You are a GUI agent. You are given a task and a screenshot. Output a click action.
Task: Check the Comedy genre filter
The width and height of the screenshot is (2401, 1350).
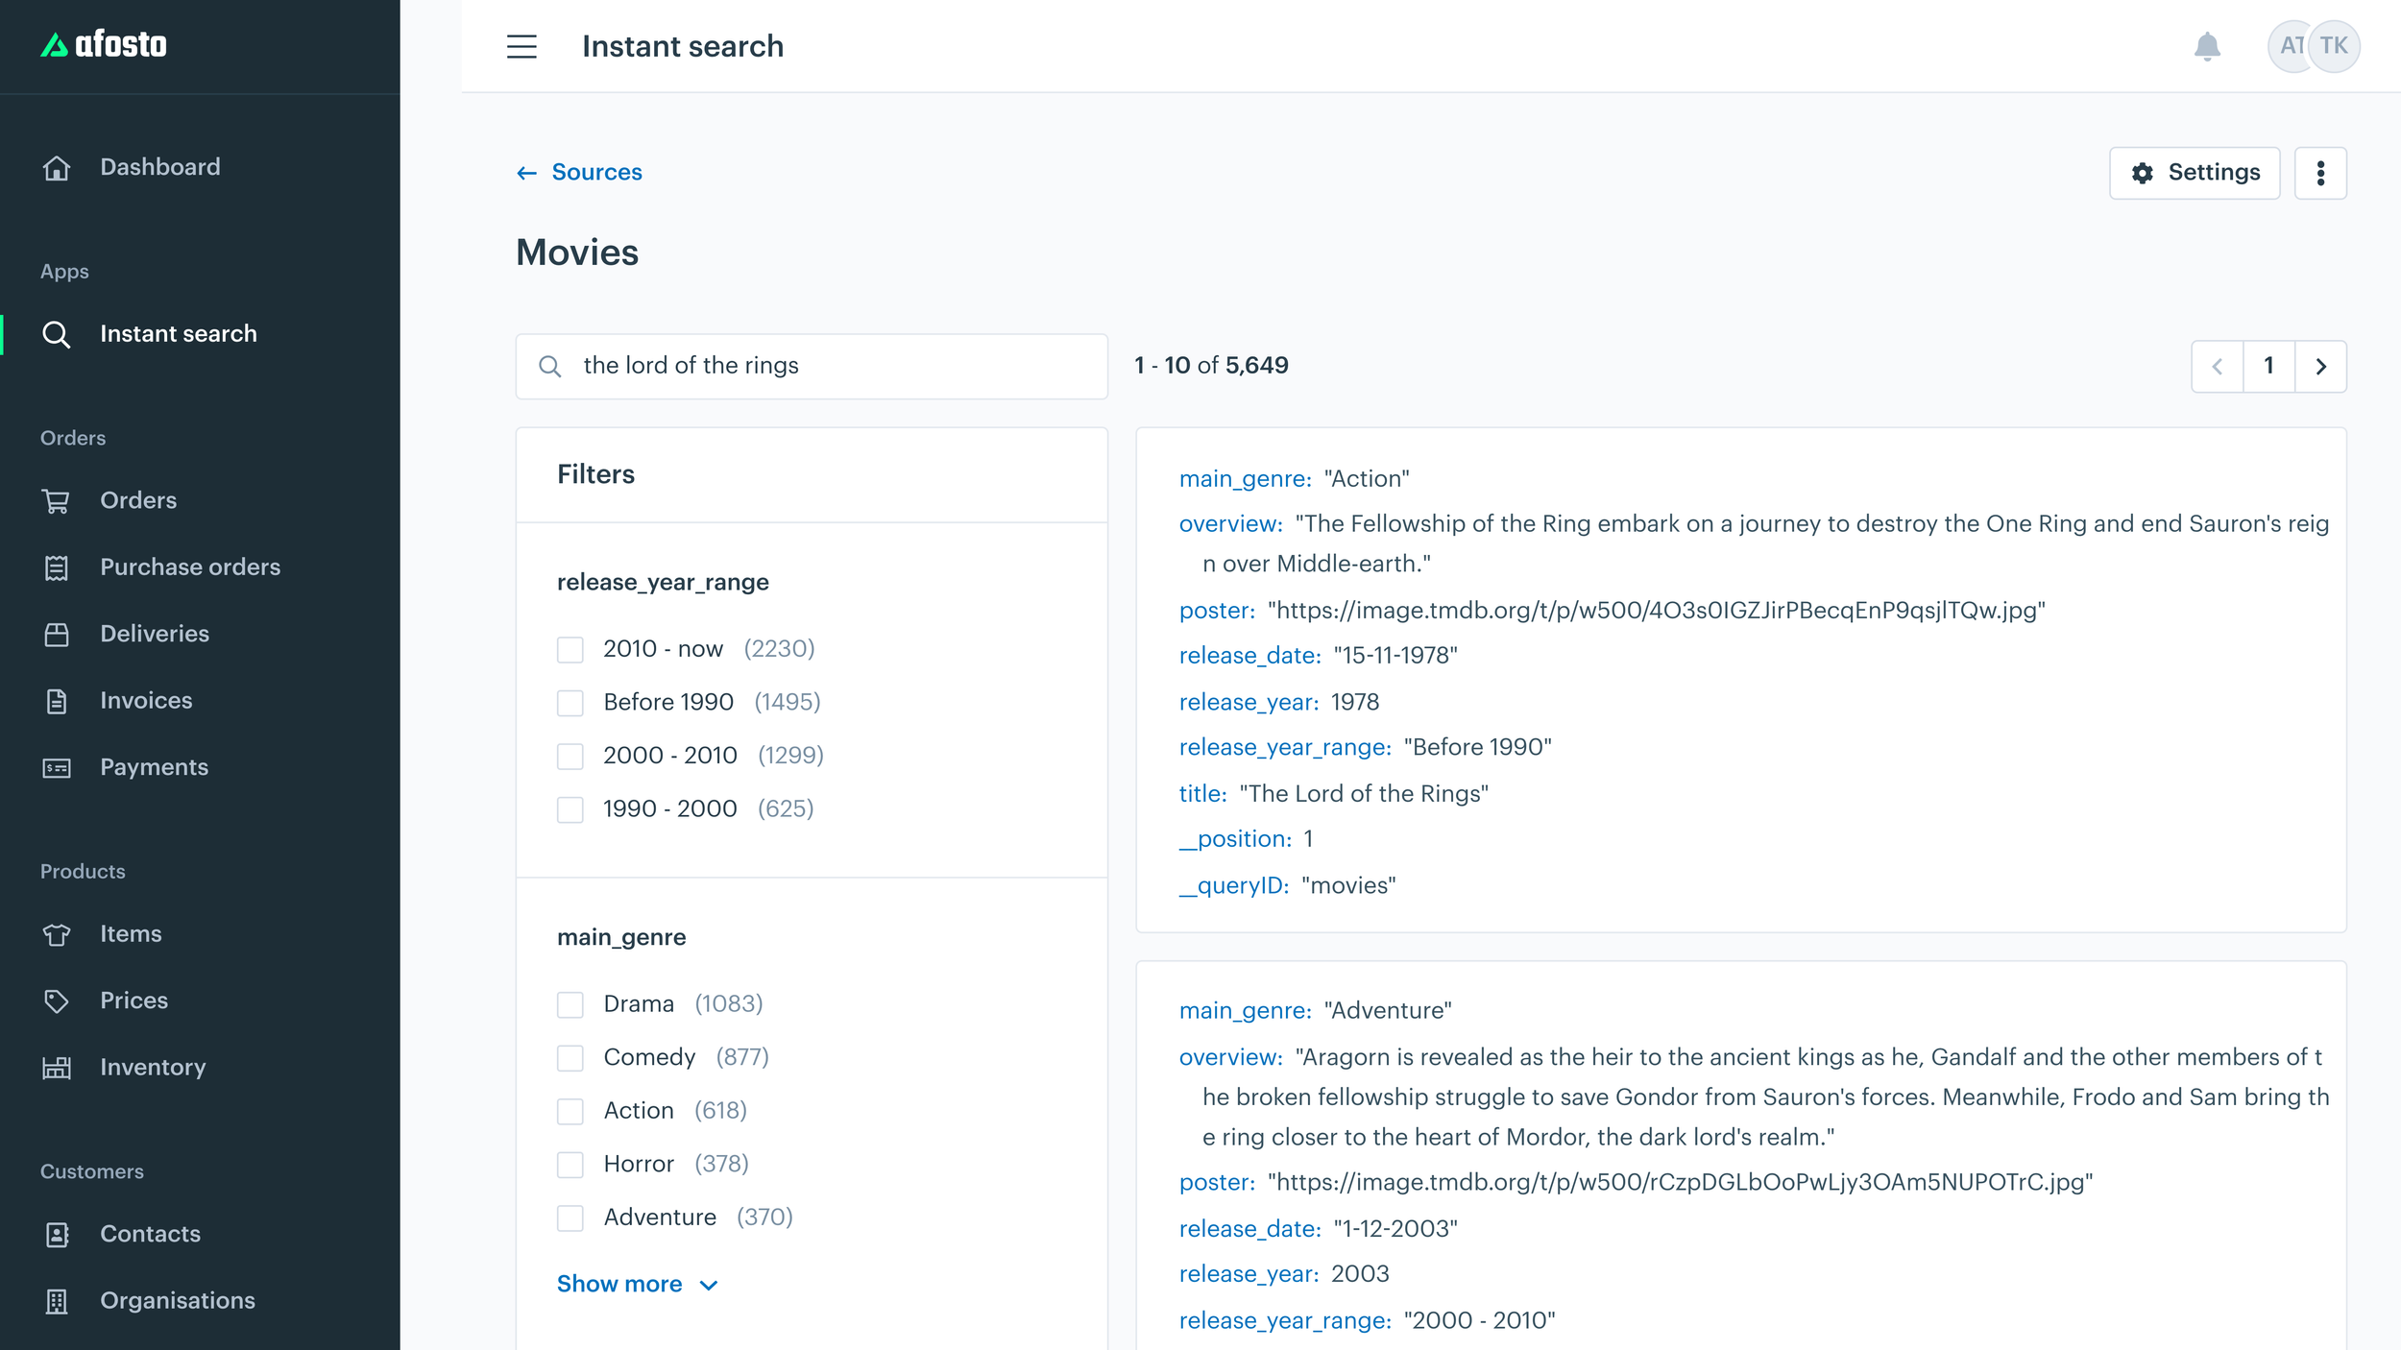[x=570, y=1058]
